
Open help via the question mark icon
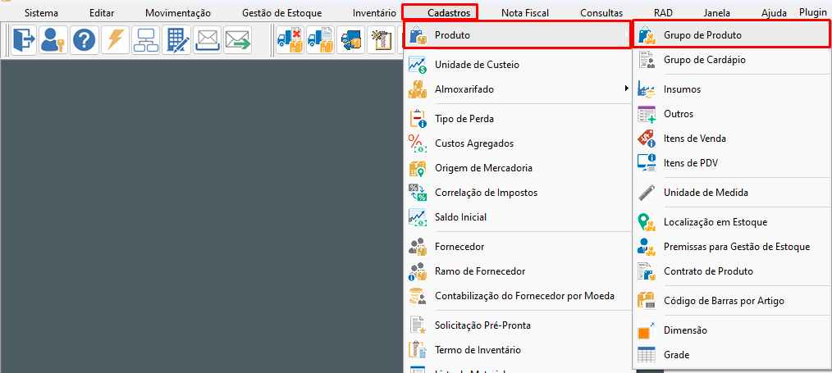pos(85,40)
